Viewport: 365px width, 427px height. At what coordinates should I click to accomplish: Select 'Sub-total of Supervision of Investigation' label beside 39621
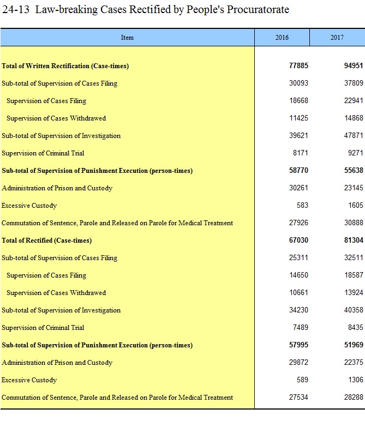click(x=61, y=136)
